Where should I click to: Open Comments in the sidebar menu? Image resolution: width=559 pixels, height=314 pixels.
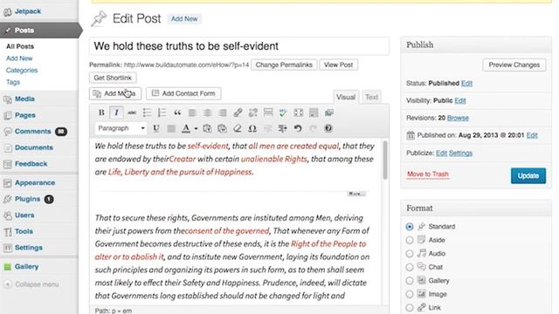[33, 132]
